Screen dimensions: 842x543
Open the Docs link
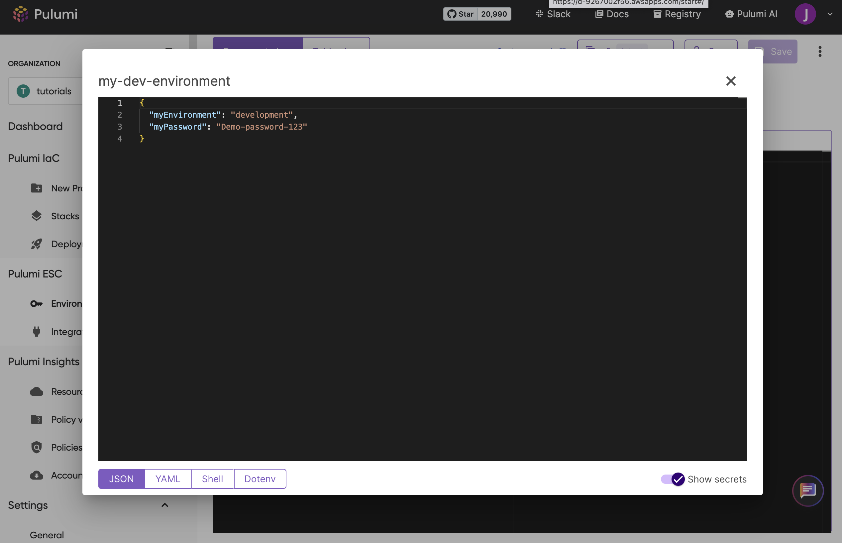[x=612, y=14]
